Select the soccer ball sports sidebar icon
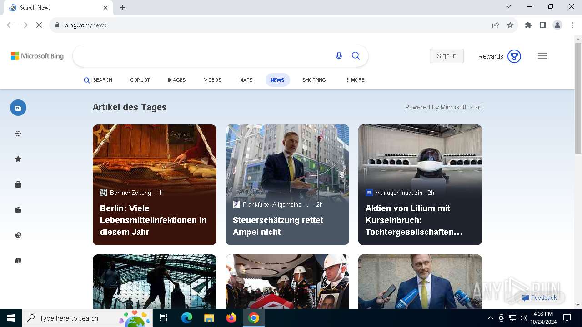 click(18, 235)
